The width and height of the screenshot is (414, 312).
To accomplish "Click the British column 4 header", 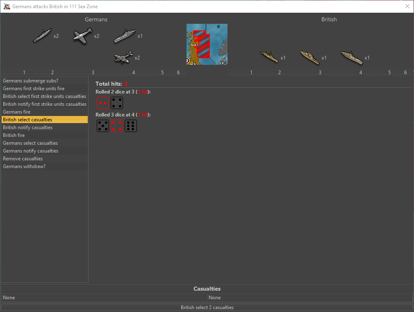I will tap(361, 73).
